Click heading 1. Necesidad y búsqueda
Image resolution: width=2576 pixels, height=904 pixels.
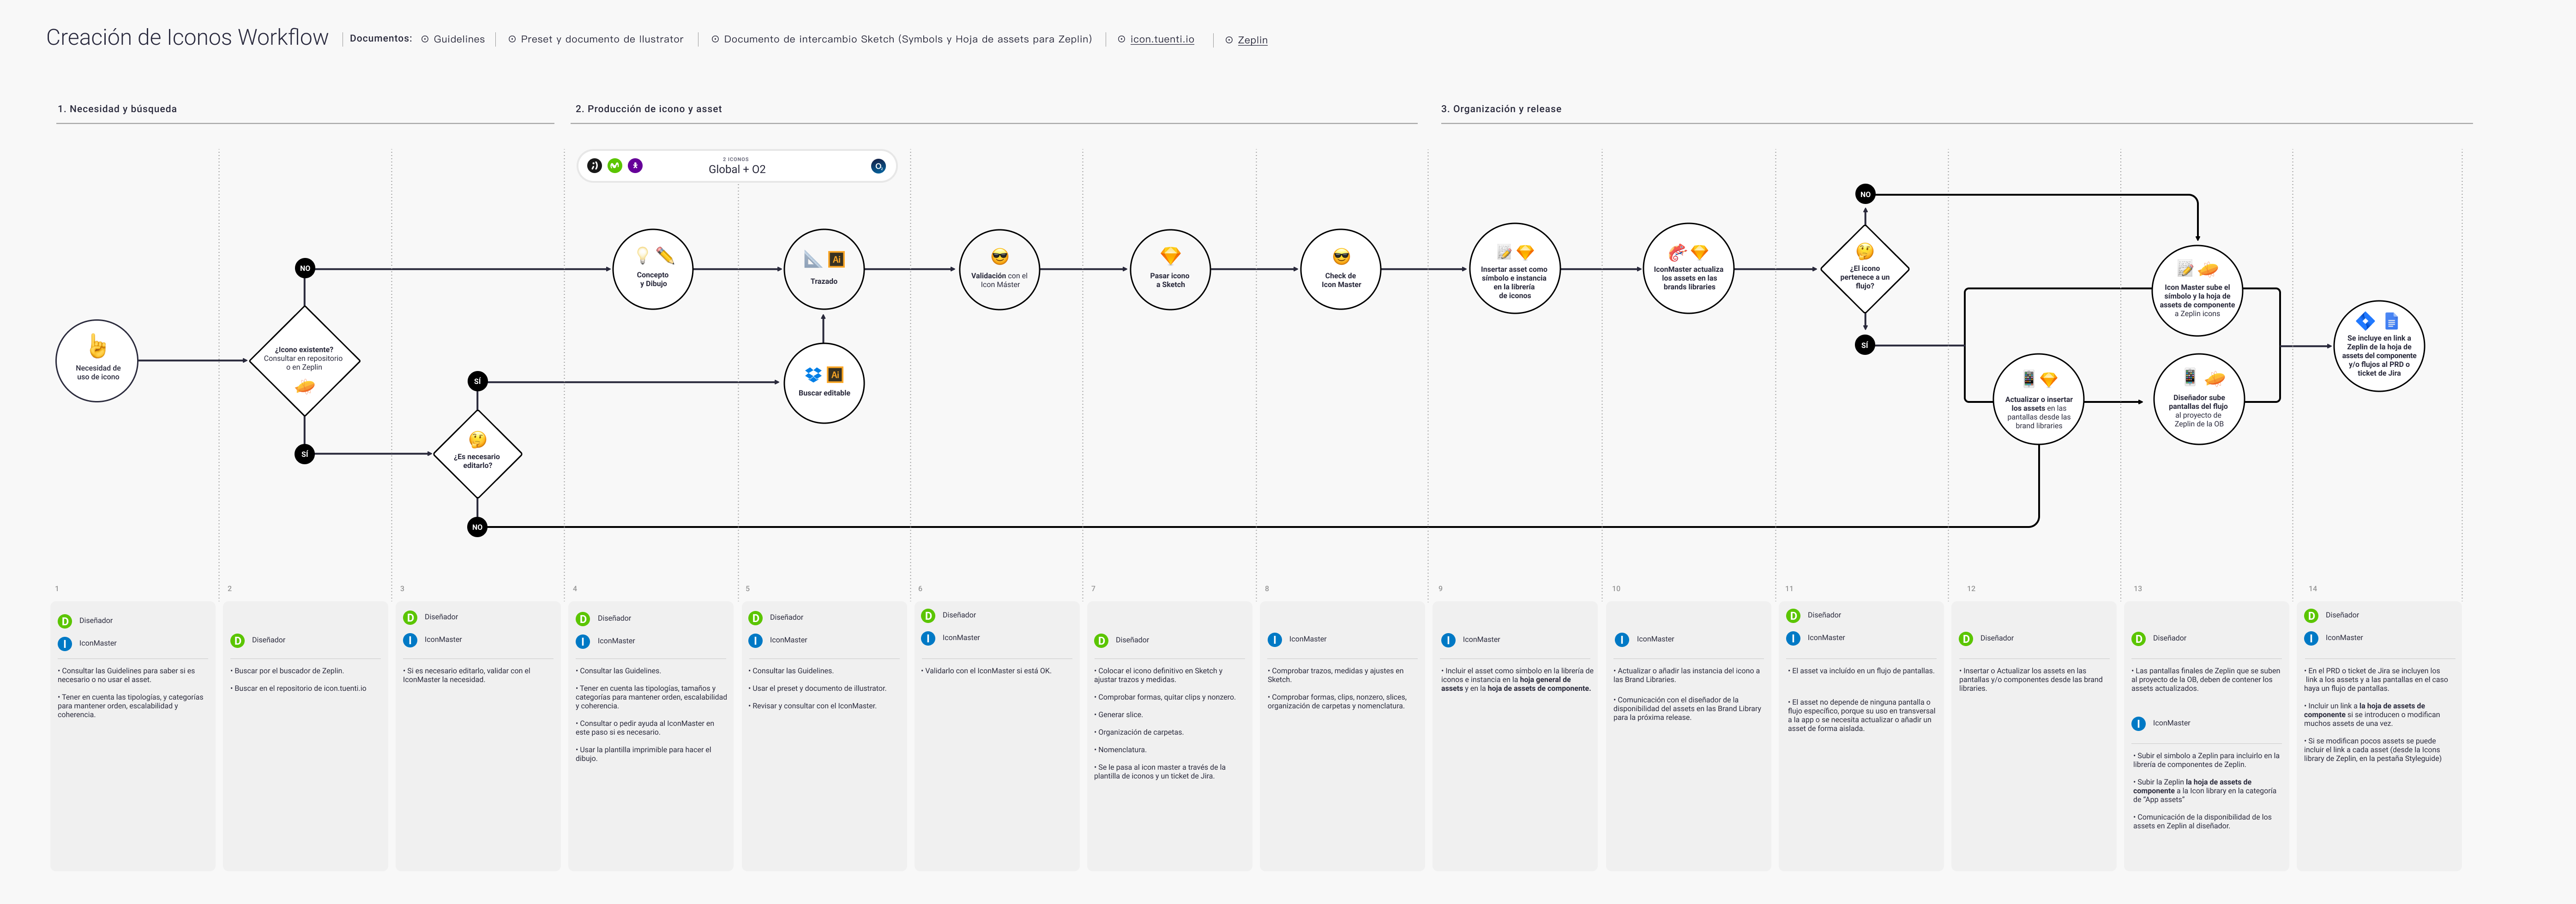pos(117,109)
